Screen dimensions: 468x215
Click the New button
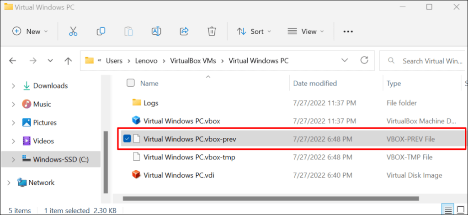click(30, 31)
